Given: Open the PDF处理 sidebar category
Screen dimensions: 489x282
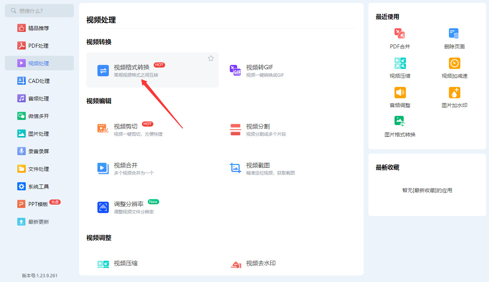Looking at the screenshot, I should click(x=39, y=45).
